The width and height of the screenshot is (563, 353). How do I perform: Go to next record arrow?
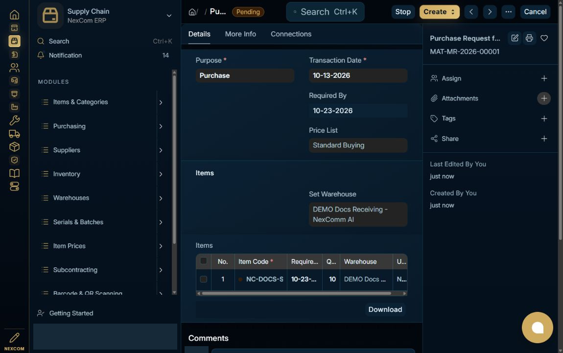(490, 12)
